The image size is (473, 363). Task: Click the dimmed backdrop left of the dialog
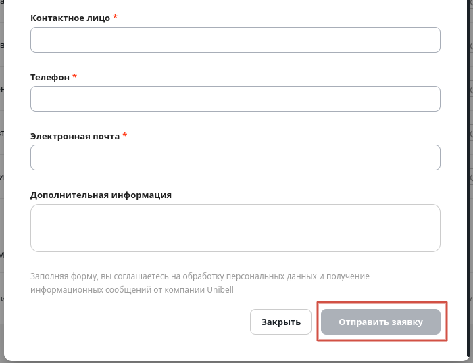(1, 181)
